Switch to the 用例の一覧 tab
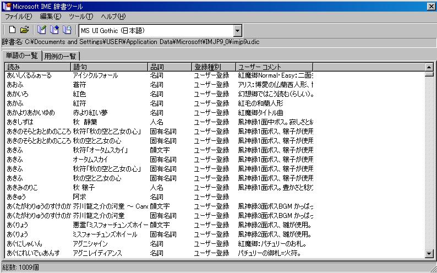 tap(60, 56)
